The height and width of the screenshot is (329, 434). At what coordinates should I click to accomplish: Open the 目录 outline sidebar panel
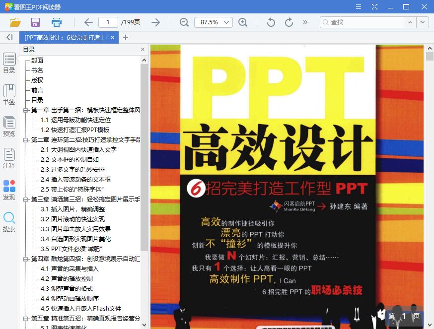pyautogui.click(x=9, y=63)
